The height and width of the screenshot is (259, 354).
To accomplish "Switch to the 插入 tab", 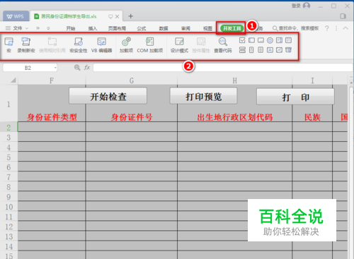I will [x=93, y=28].
